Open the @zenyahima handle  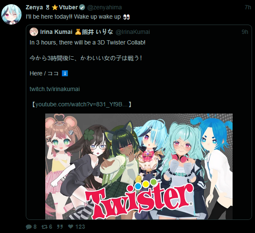(x=104, y=7)
